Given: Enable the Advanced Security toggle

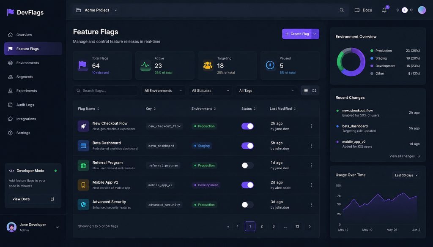Looking at the screenshot, I should pyautogui.click(x=247, y=204).
